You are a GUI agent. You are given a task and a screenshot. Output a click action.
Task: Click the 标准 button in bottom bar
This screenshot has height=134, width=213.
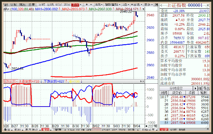(131, 130)
